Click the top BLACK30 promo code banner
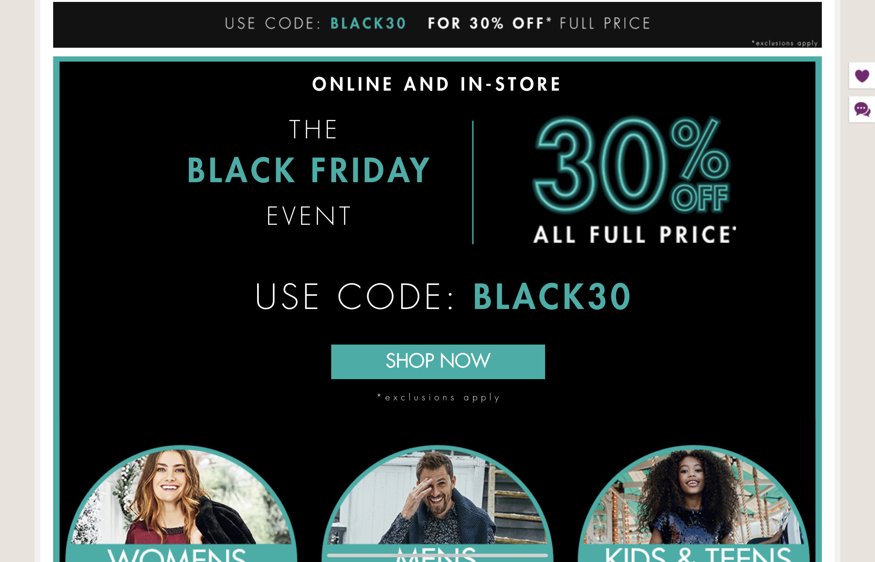 [x=437, y=24]
